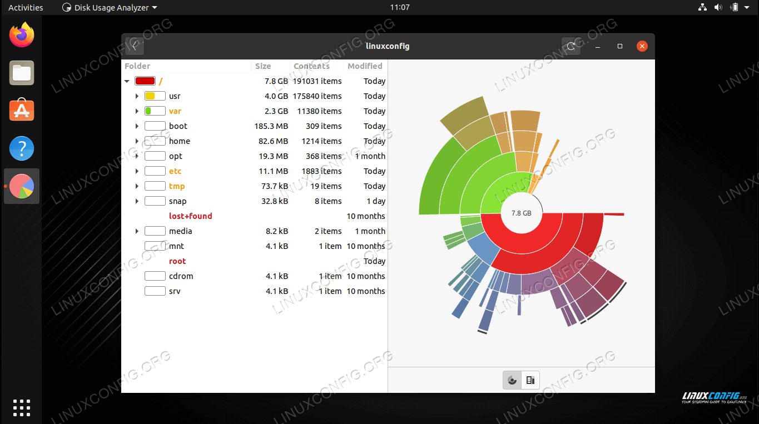
Task: Expand the usr folder
Action: (137, 96)
